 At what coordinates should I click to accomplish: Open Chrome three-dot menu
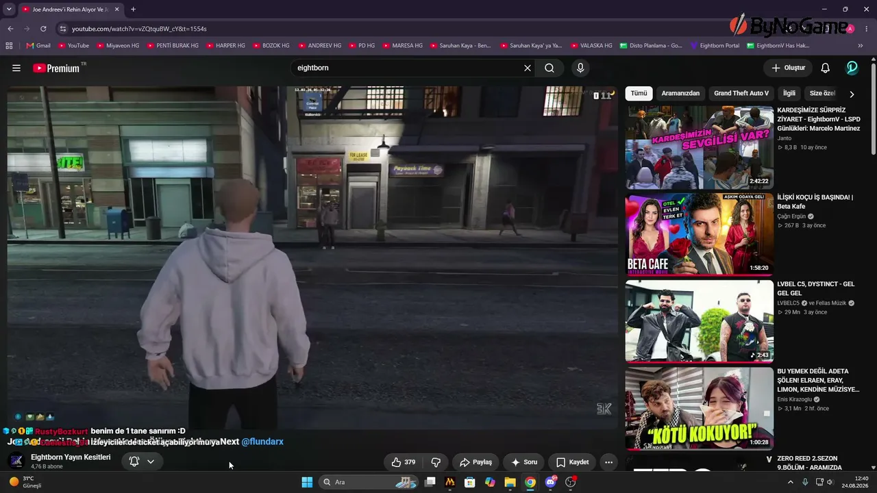click(x=867, y=29)
